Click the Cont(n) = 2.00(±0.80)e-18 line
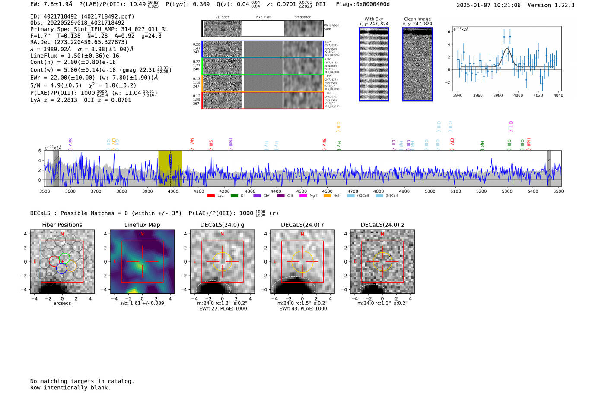The image size is (605, 411). click(73, 62)
